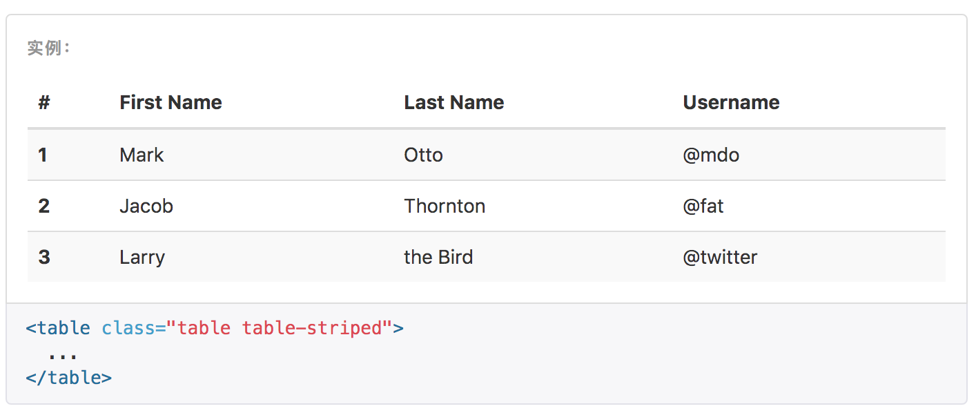Viewport: 976px width, 413px height.
Task: Click the closing </table> tag in code
Action: [68, 378]
